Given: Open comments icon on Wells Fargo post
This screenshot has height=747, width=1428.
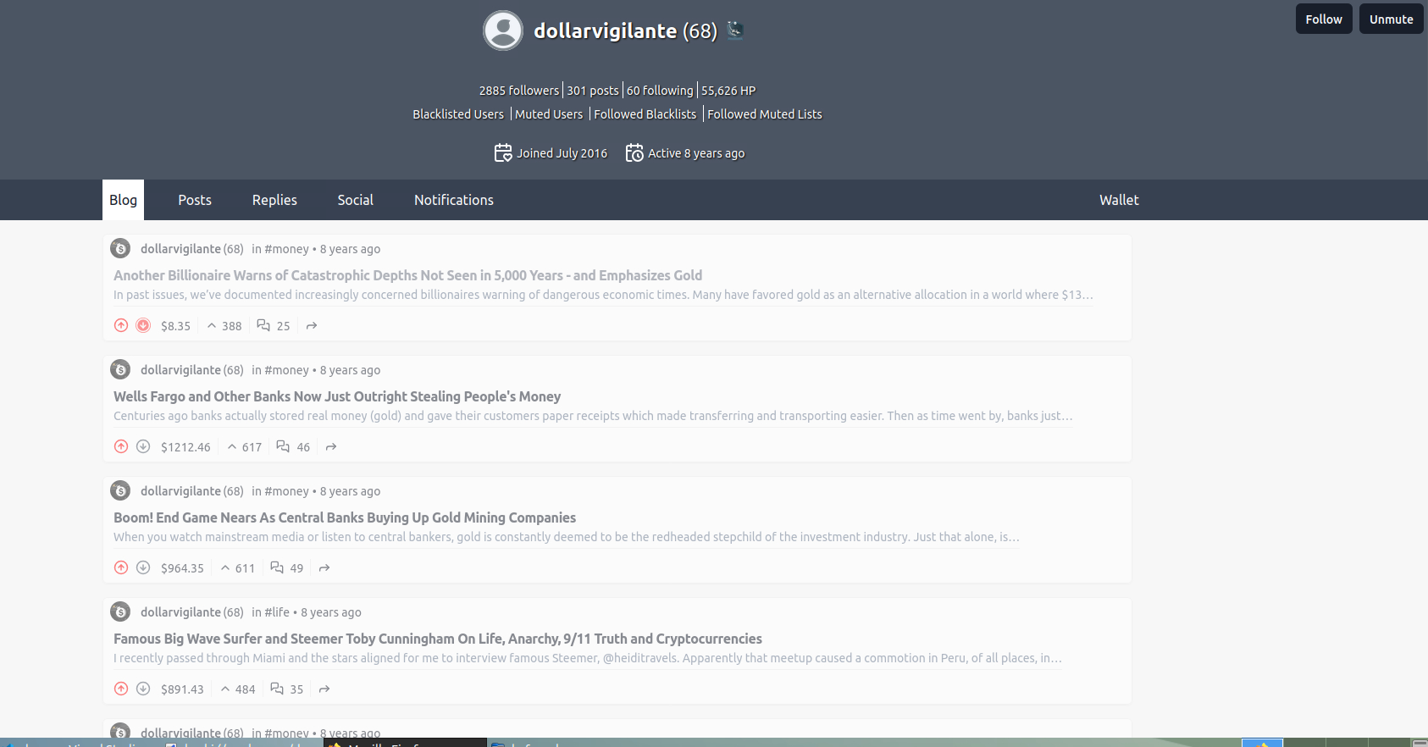Looking at the screenshot, I should 283,446.
